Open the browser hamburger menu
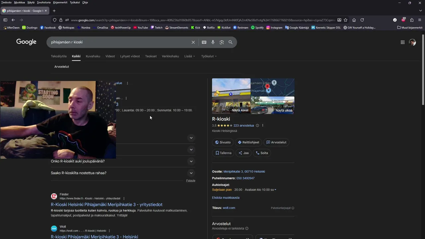 point(420,20)
